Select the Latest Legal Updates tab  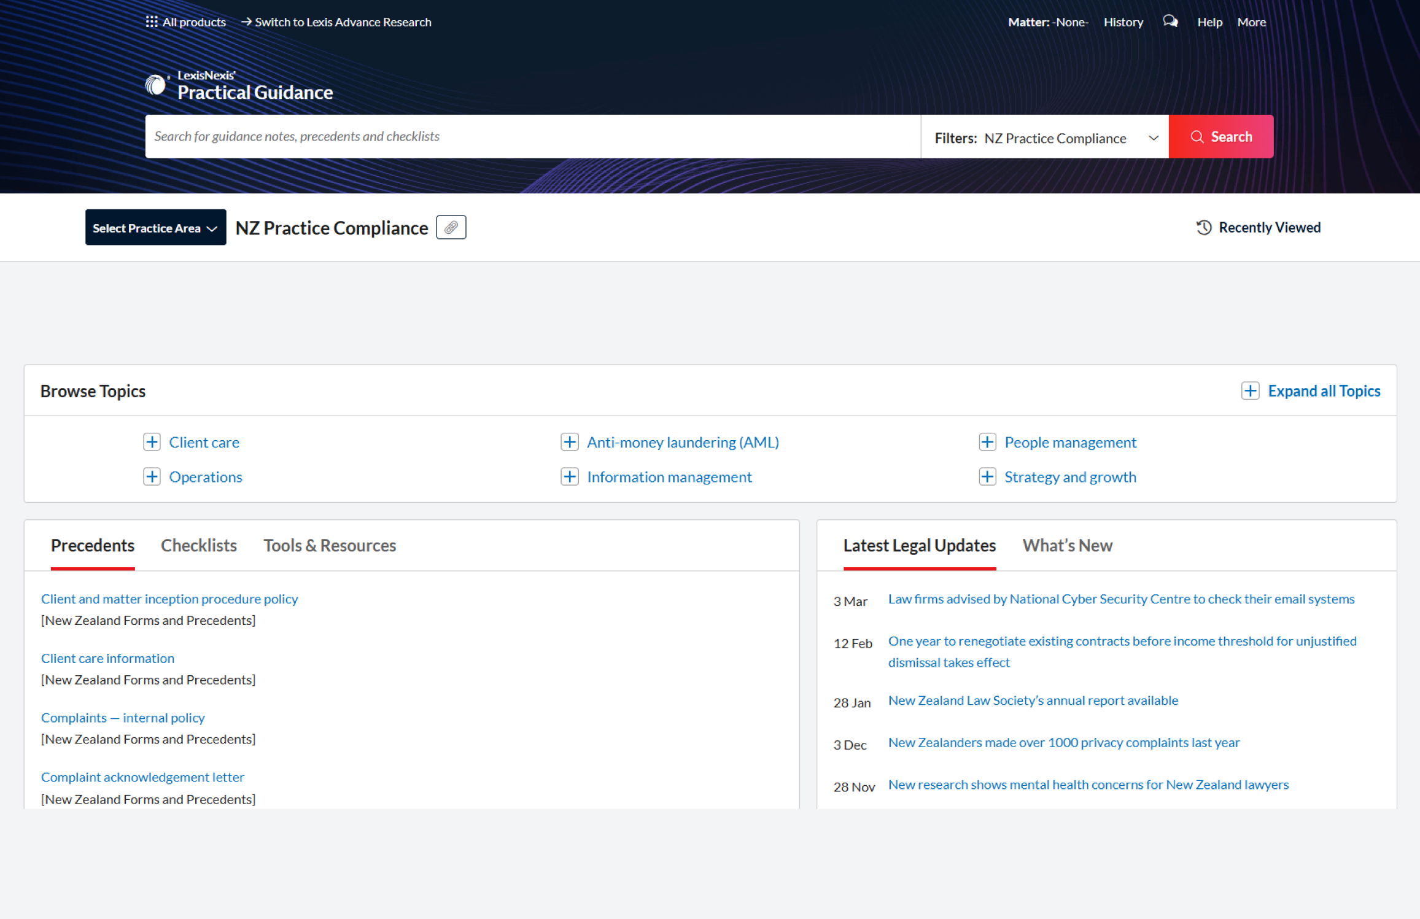tap(919, 546)
